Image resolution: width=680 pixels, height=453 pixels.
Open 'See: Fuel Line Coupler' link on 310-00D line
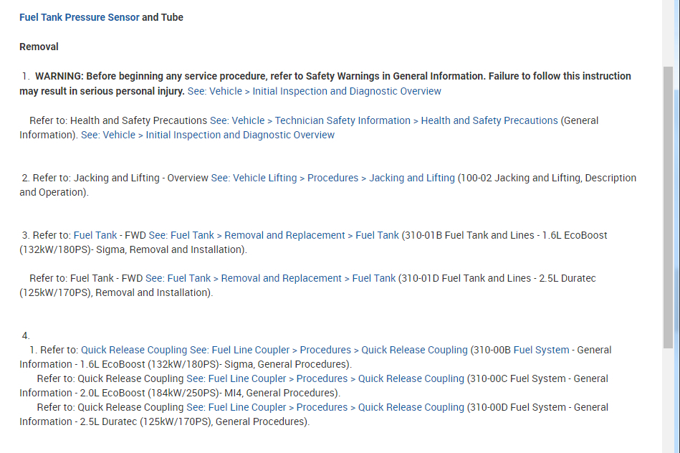click(x=236, y=407)
